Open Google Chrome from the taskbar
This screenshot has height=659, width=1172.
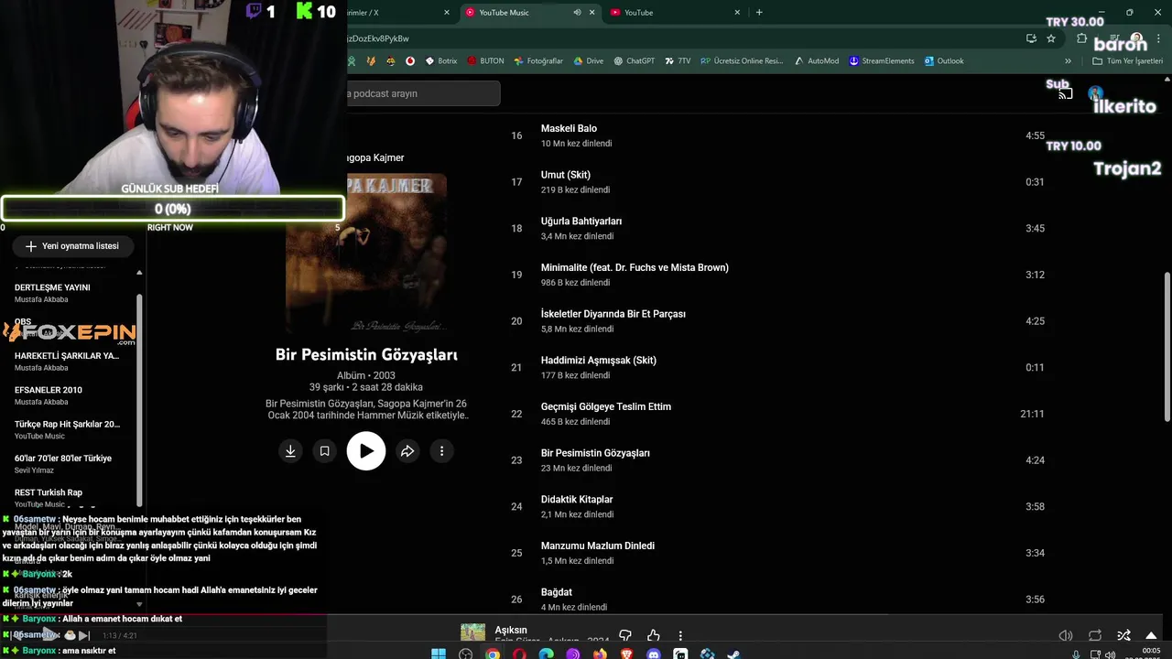493,654
